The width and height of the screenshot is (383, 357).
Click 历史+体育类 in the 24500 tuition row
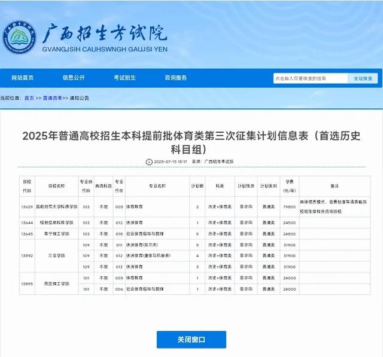coord(220,223)
